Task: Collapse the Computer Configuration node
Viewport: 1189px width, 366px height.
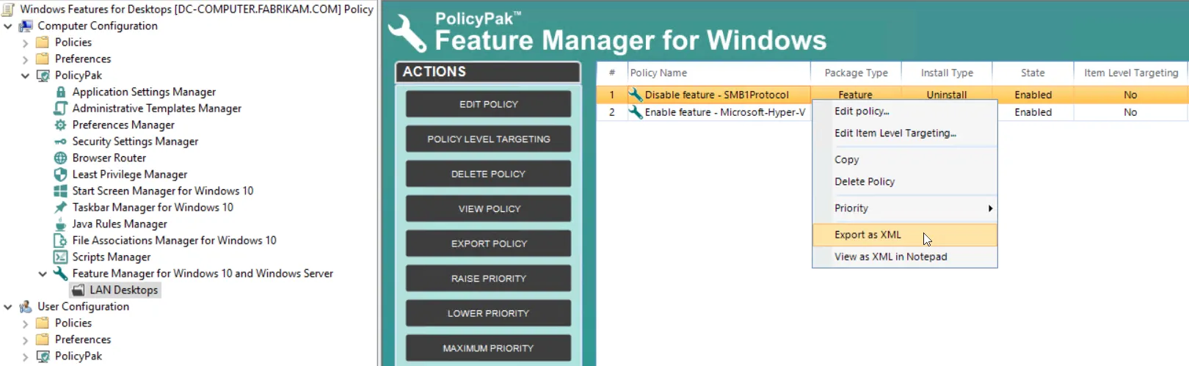Action: [8, 26]
